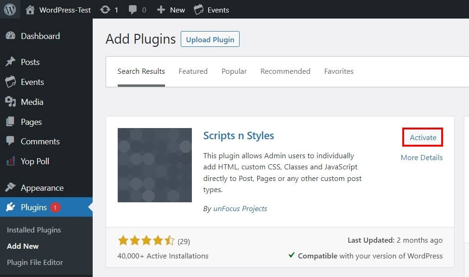Open the Plugin File Editor
The height and width of the screenshot is (277, 469).
coord(34,262)
